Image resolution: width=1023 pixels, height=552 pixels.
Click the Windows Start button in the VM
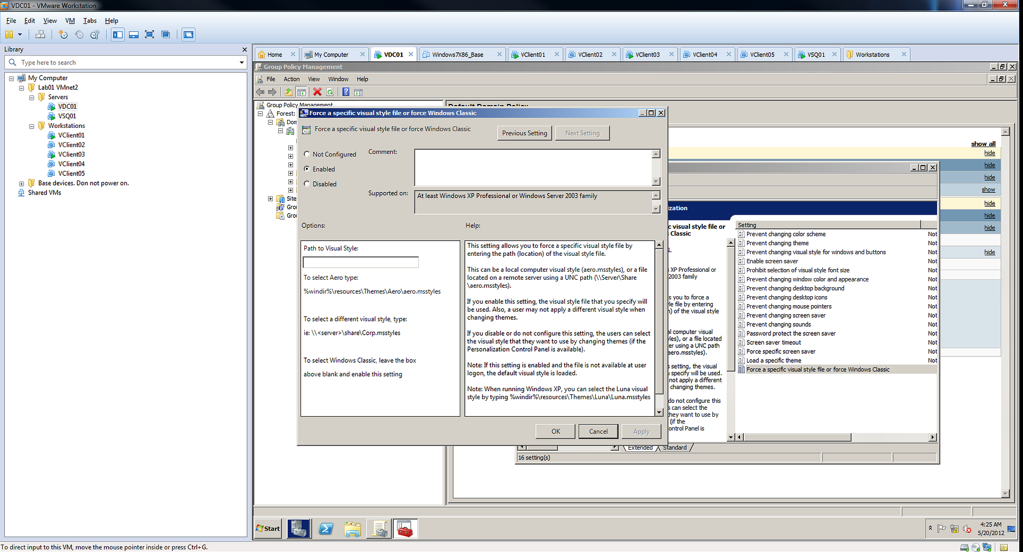(268, 529)
